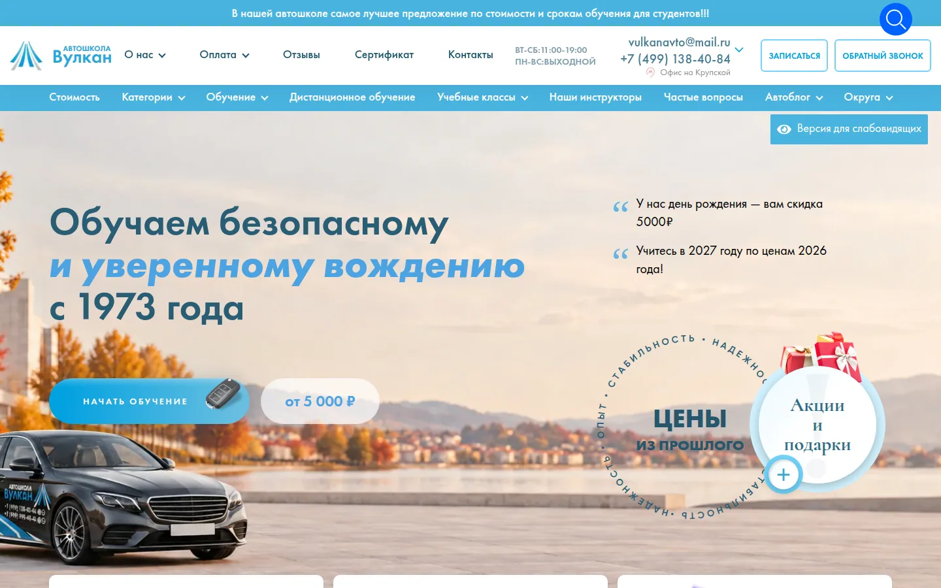This screenshot has height=588, width=941.
Task: Click the metro icon near Офис на Крупской
Action: click(x=650, y=73)
